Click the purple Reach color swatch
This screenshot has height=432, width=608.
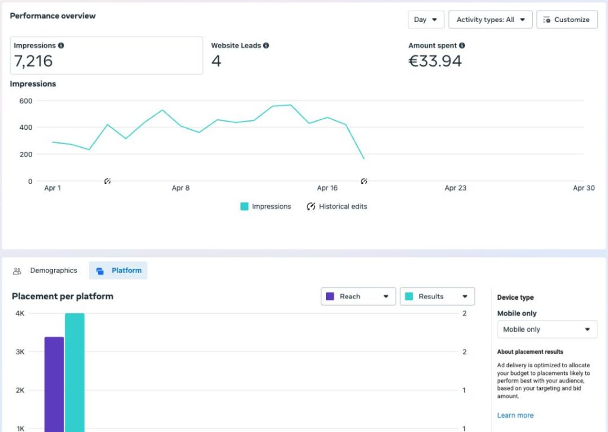coord(330,296)
